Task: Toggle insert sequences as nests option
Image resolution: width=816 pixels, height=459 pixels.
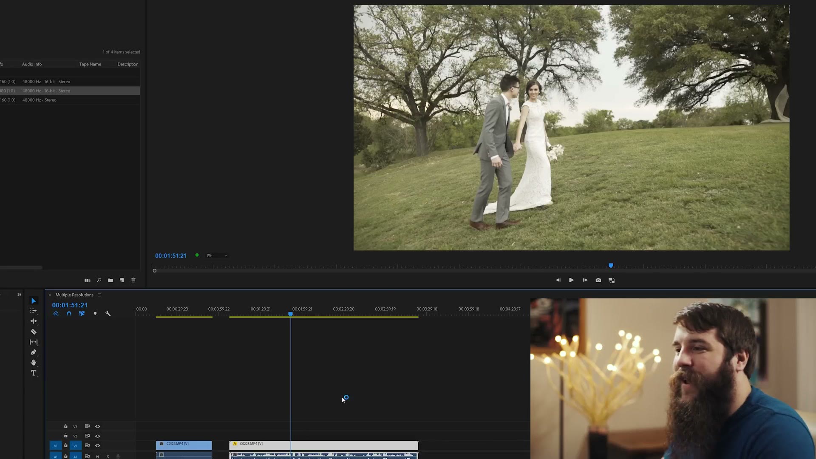Action: click(x=56, y=314)
